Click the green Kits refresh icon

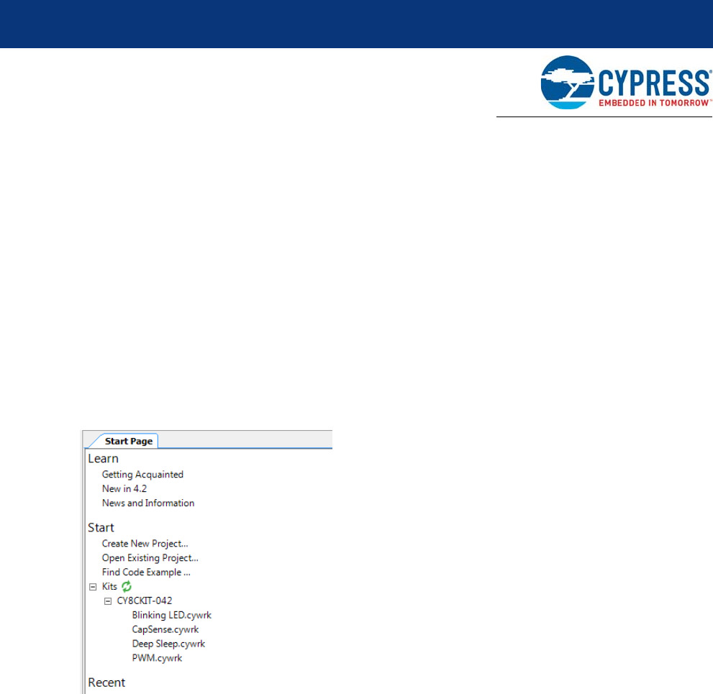[127, 587]
